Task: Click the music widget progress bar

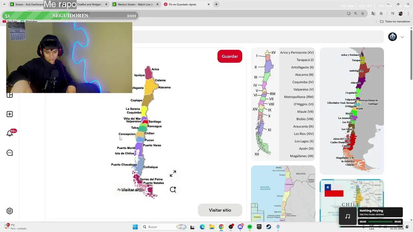Action: [380, 222]
